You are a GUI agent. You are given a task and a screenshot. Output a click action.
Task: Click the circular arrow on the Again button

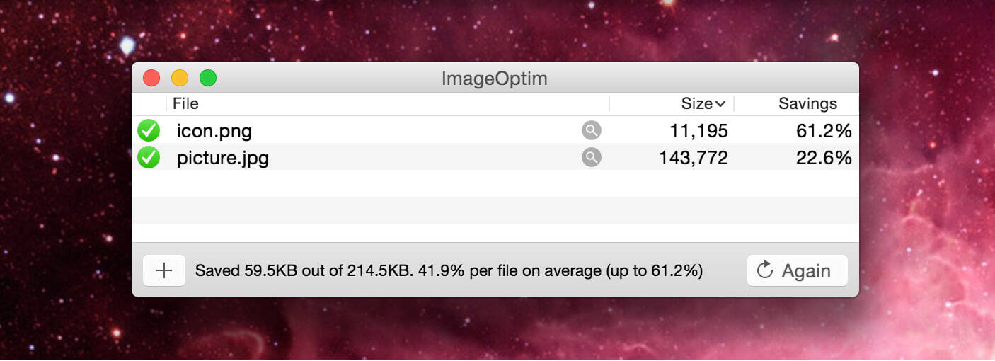point(764,270)
